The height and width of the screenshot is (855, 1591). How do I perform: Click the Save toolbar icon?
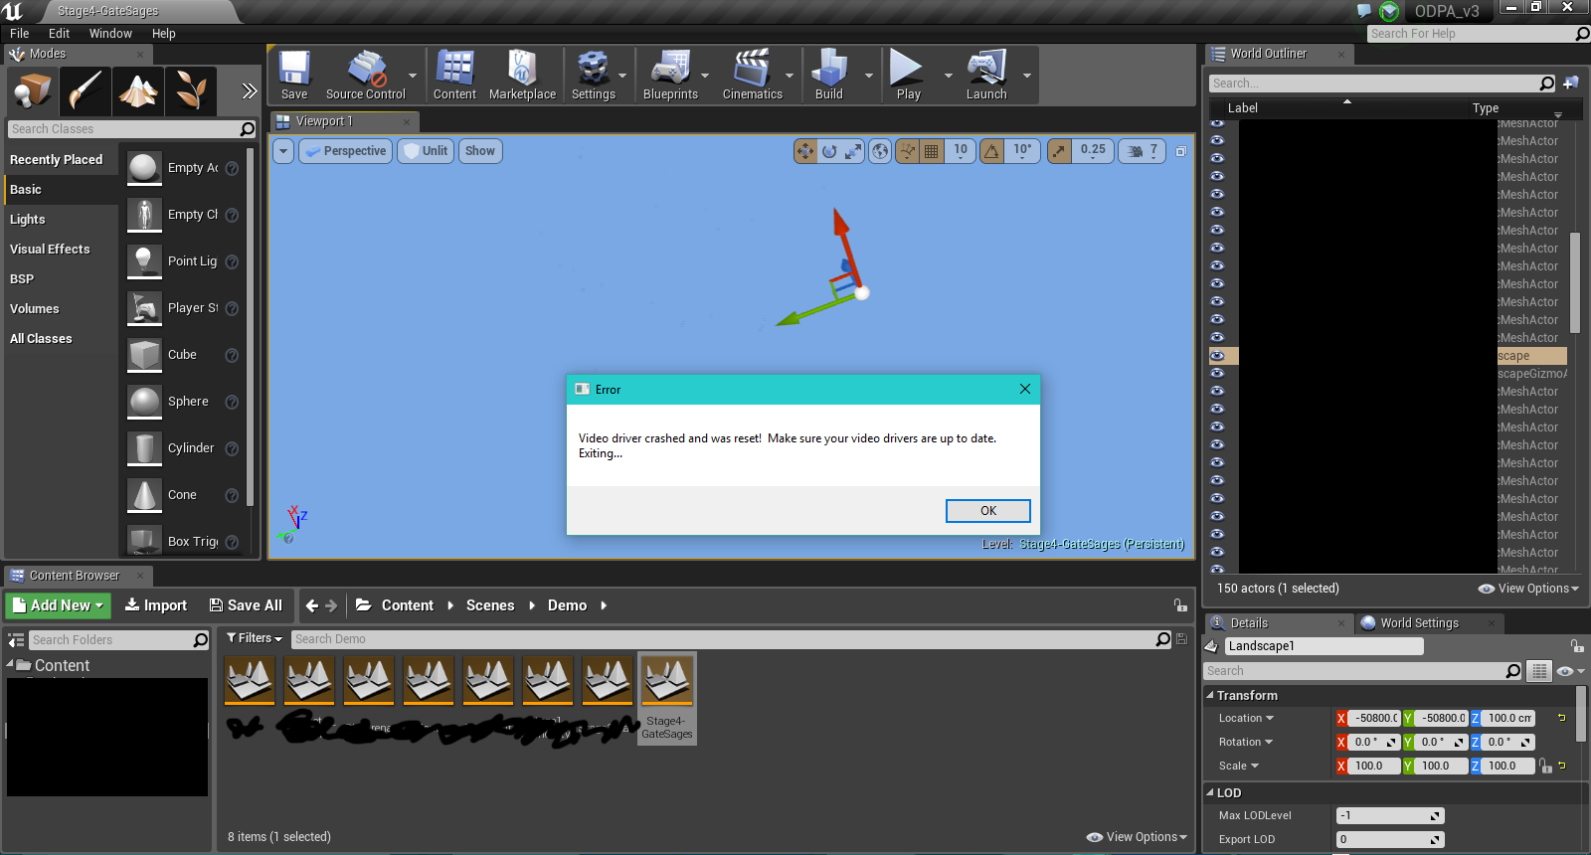[294, 75]
